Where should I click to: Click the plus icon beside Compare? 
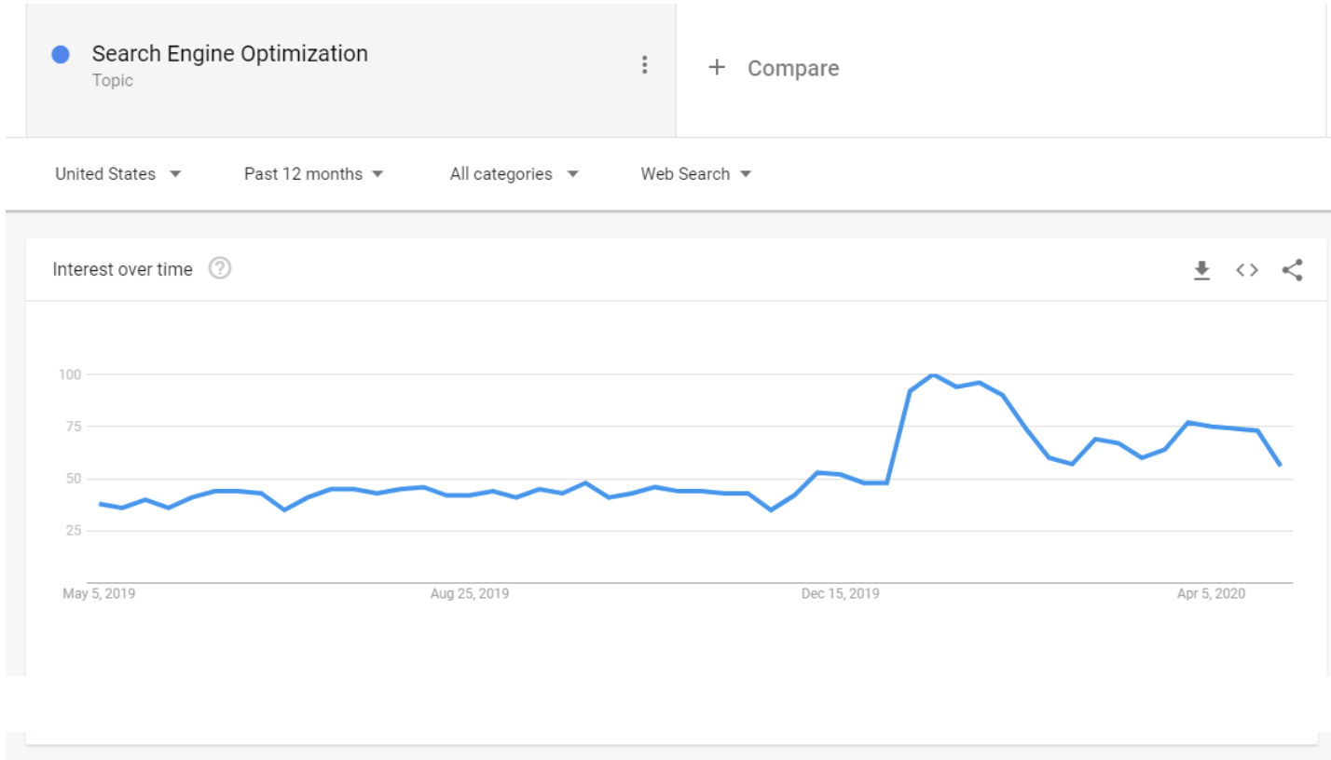717,68
